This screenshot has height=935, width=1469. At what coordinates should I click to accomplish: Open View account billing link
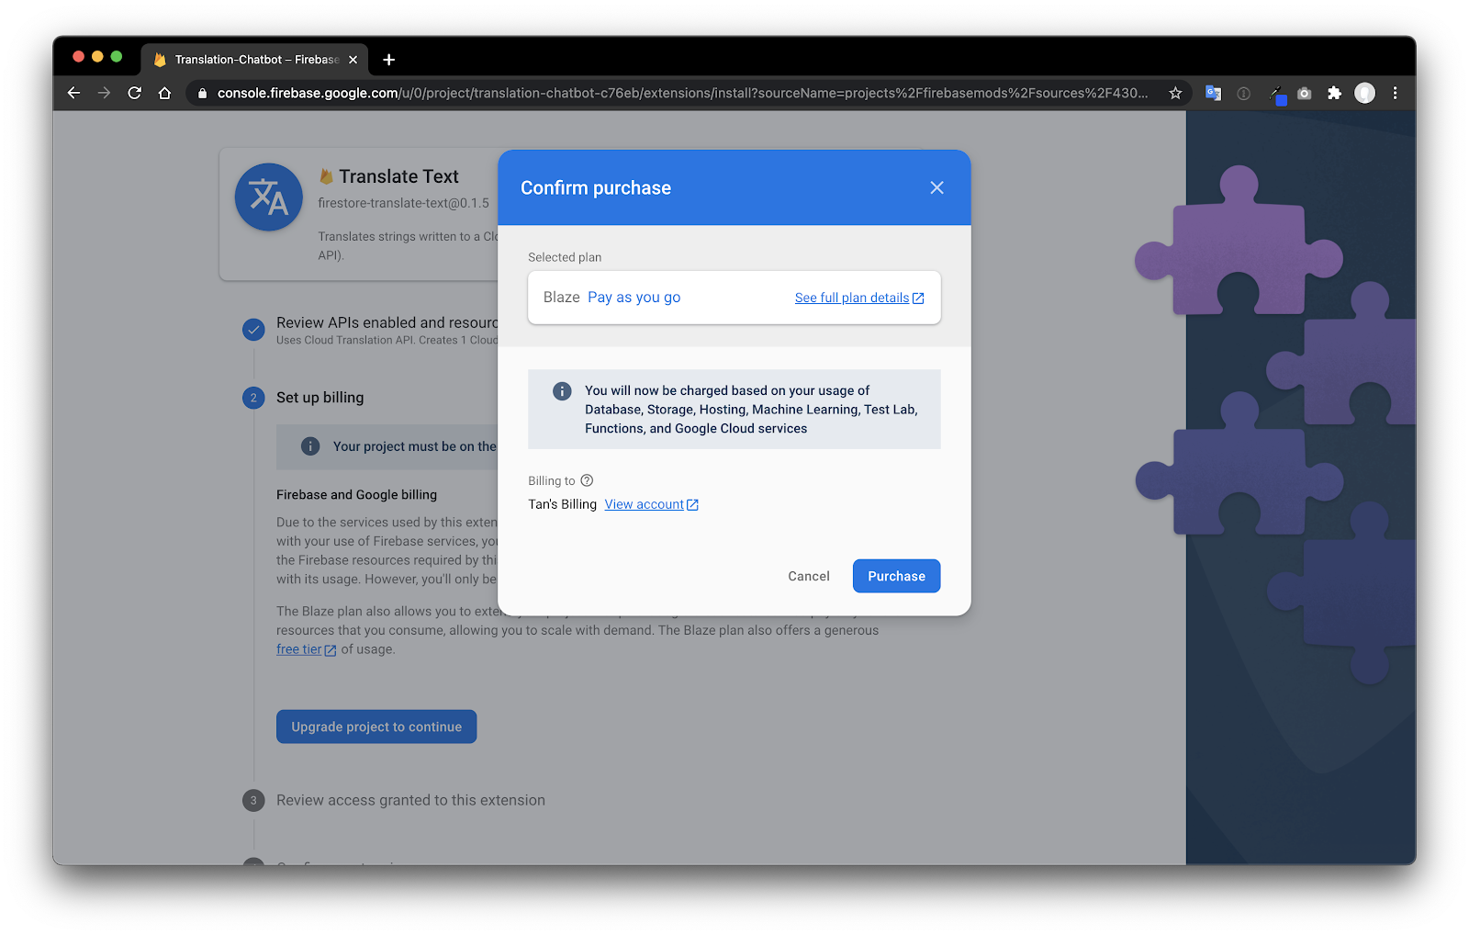click(651, 504)
